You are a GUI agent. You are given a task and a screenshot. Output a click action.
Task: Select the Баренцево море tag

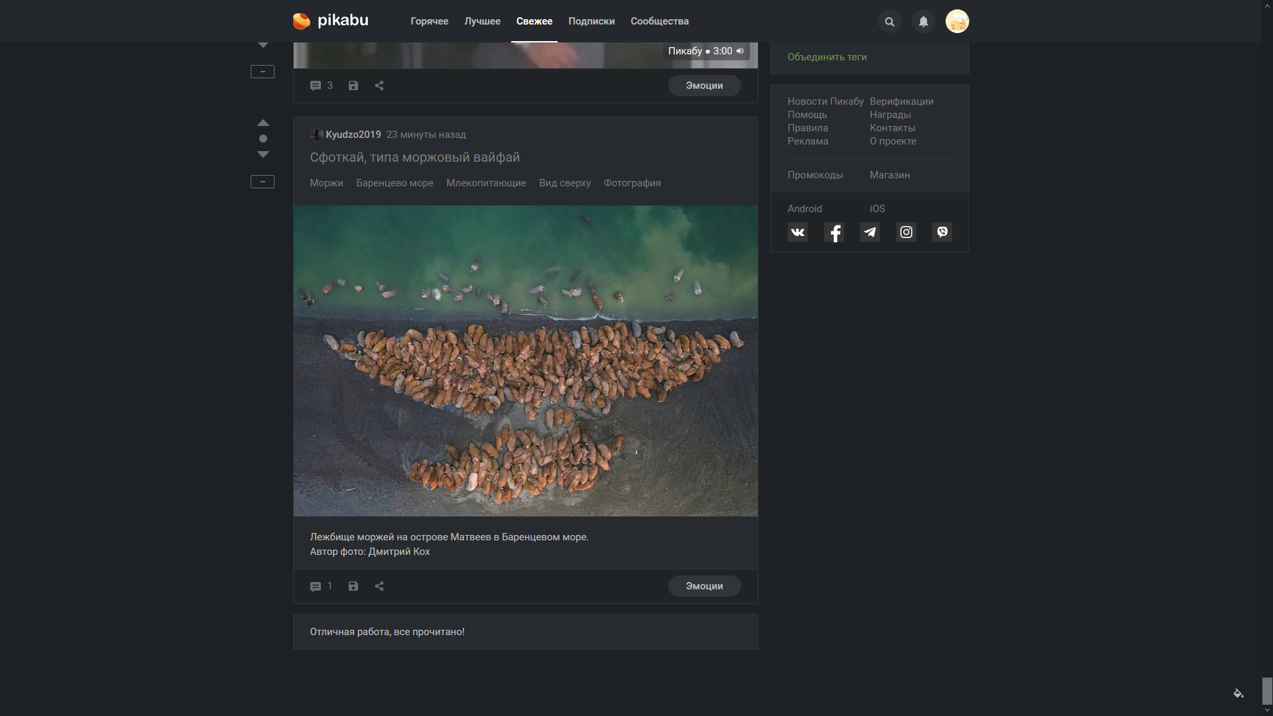(x=394, y=183)
